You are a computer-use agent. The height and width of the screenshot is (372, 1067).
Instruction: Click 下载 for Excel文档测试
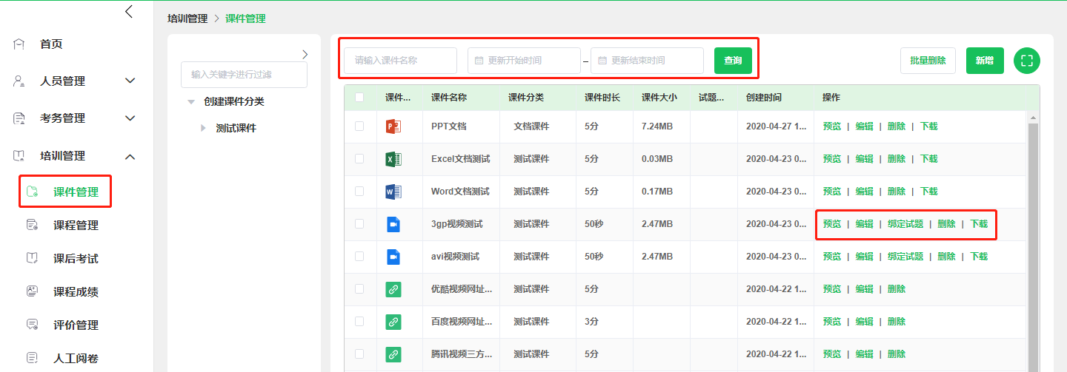tap(929, 159)
